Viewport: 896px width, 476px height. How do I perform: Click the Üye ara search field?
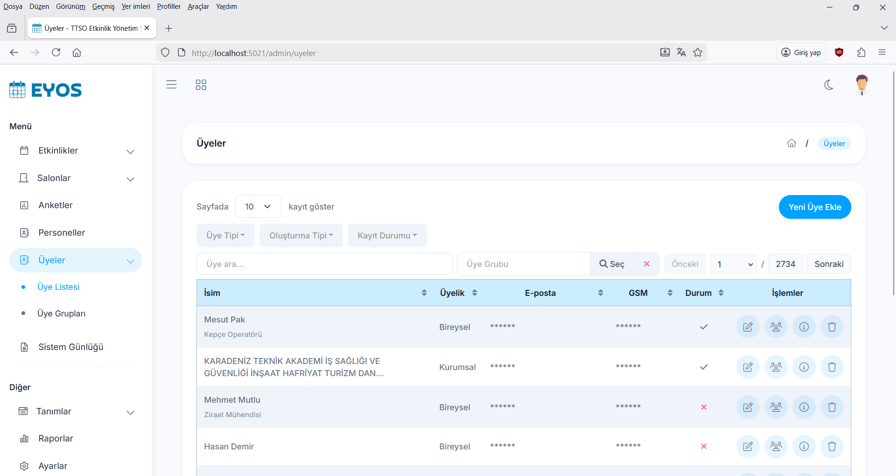[x=324, y=264]
